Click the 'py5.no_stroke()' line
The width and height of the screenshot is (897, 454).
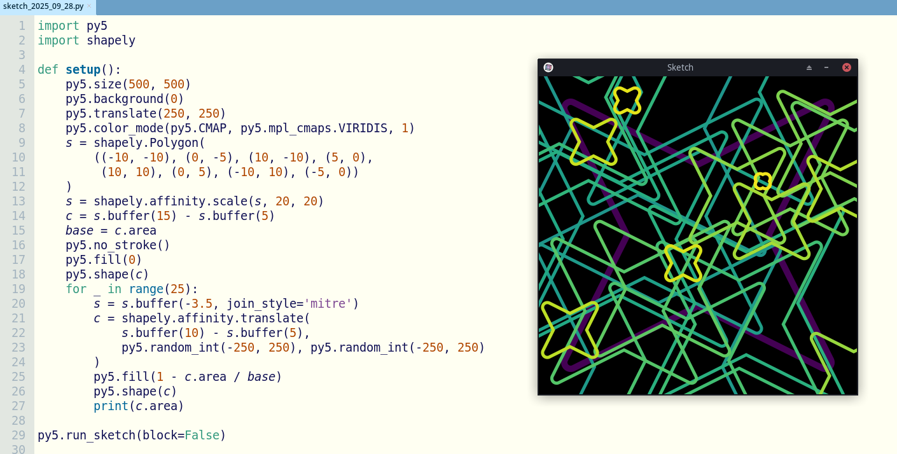(118, 245)
